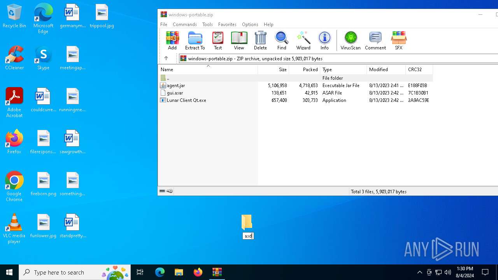
Task: Open the File menu
Action: [x=164, y=24]
